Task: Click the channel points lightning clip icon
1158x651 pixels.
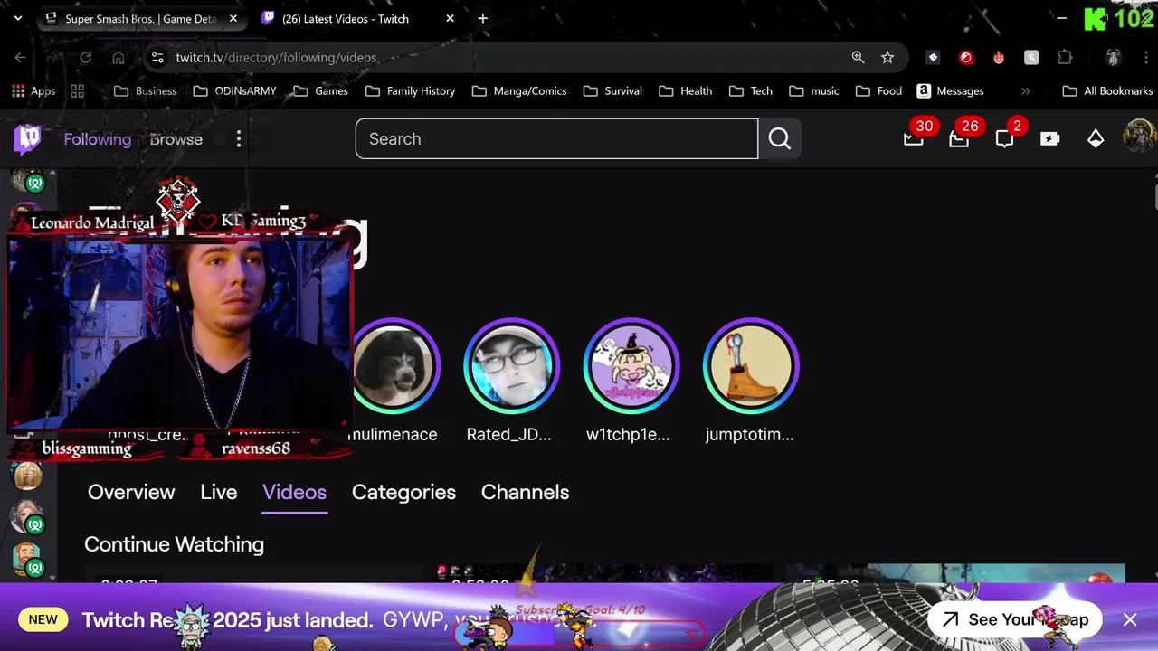Action: coord(1049,139)
